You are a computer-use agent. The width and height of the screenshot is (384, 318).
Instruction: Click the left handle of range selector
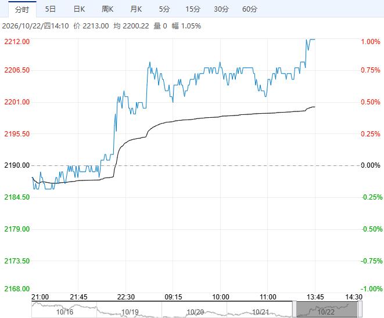(x=294, y=309)
